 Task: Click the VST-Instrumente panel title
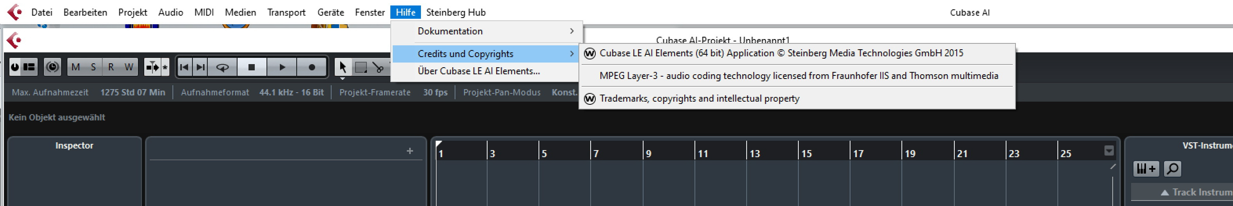pos(1207,145)
